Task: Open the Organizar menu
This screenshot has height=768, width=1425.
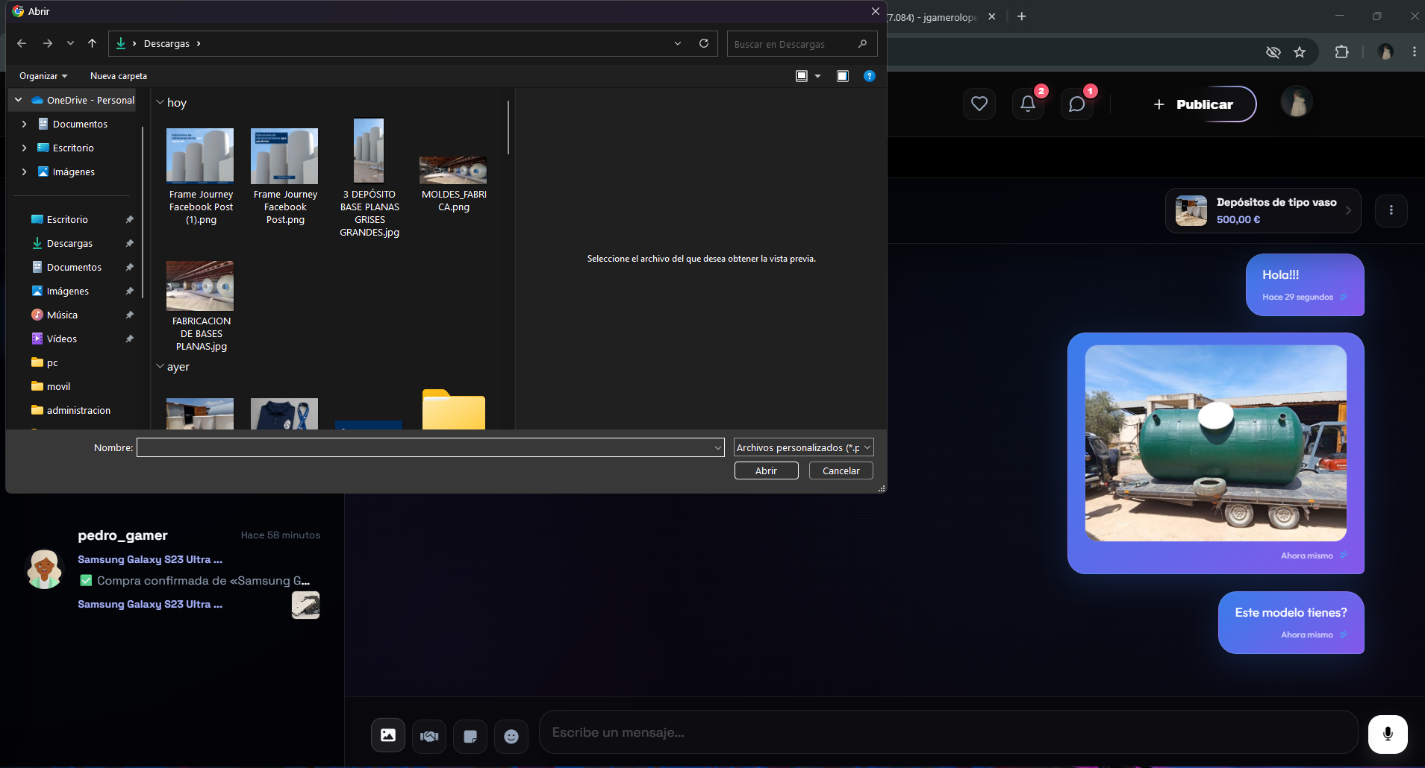Action: 43,76
